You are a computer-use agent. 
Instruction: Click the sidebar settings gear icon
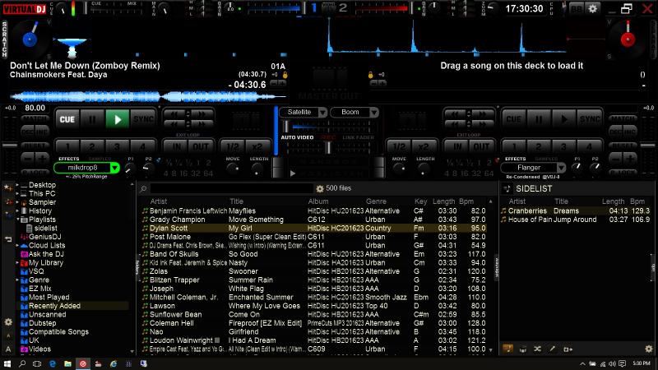point(8,322)
